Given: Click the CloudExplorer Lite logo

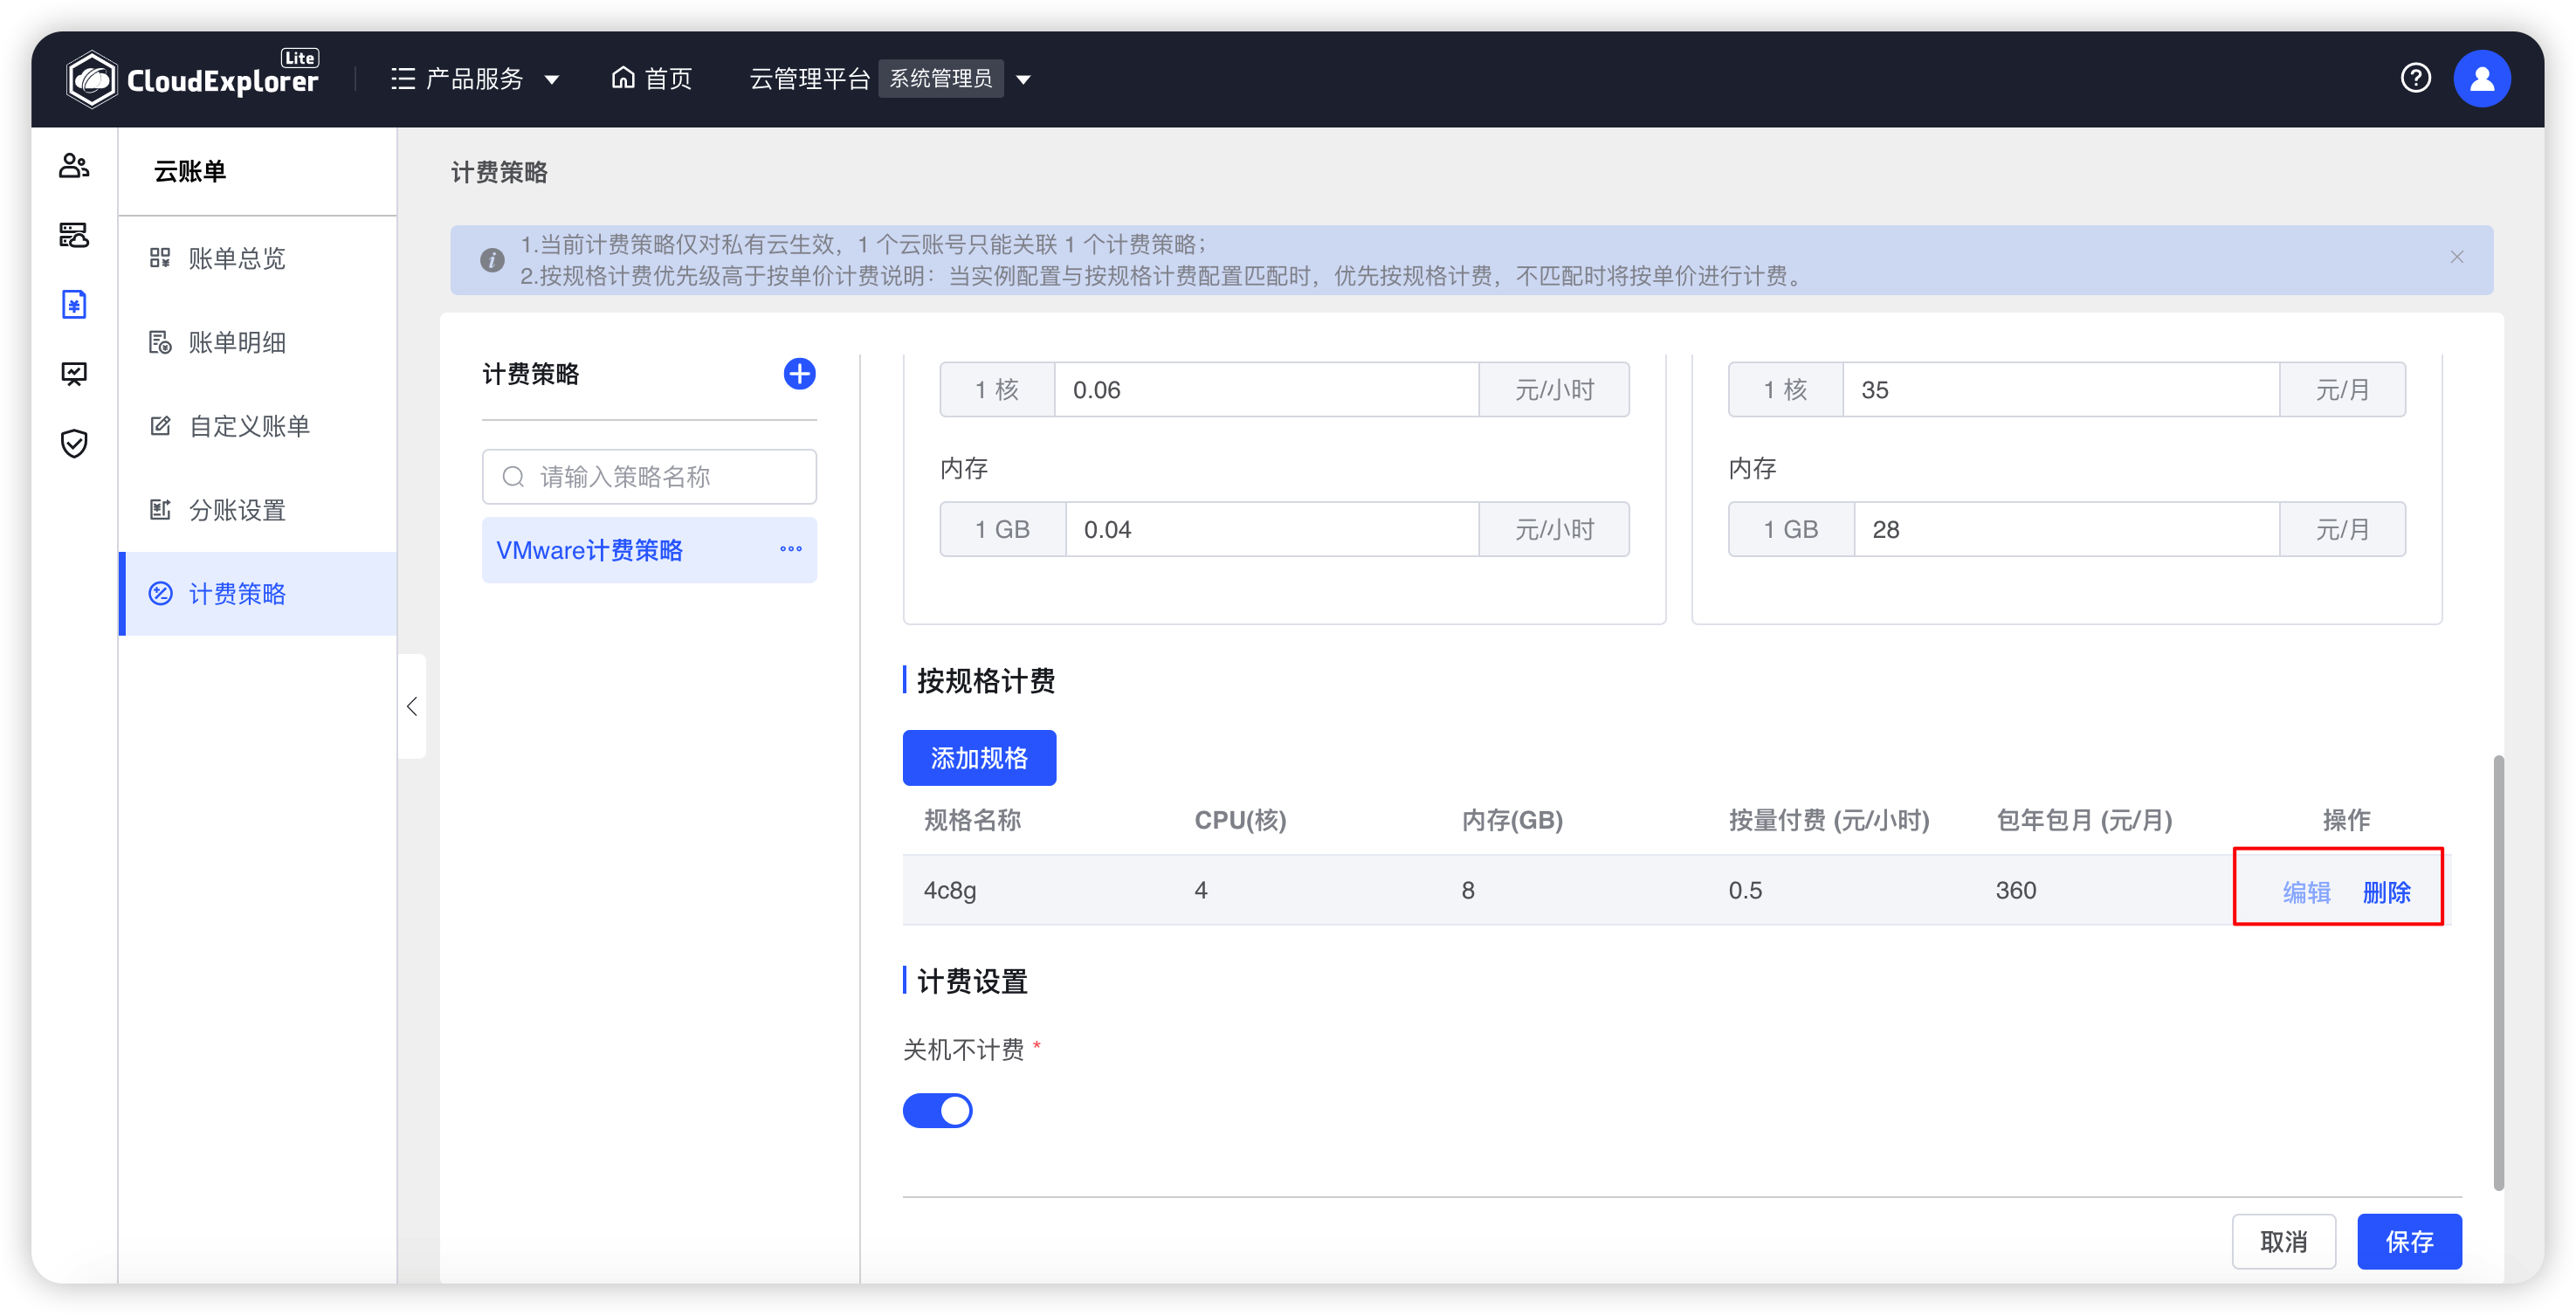Looking at the screenshot, I should pos(193,78).
